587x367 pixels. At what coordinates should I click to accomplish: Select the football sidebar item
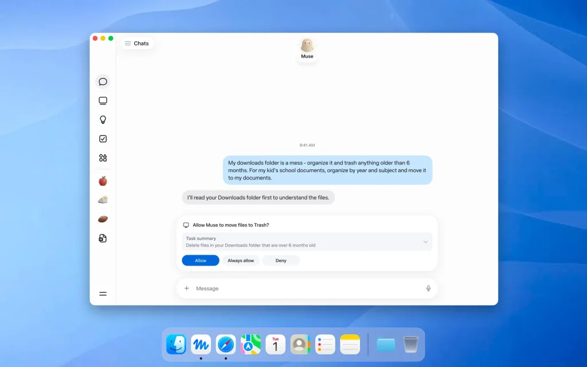coord(103,219)
